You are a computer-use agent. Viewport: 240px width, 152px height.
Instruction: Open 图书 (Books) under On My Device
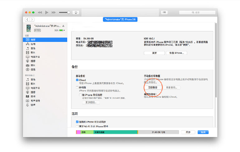click(x=28, y=97)
